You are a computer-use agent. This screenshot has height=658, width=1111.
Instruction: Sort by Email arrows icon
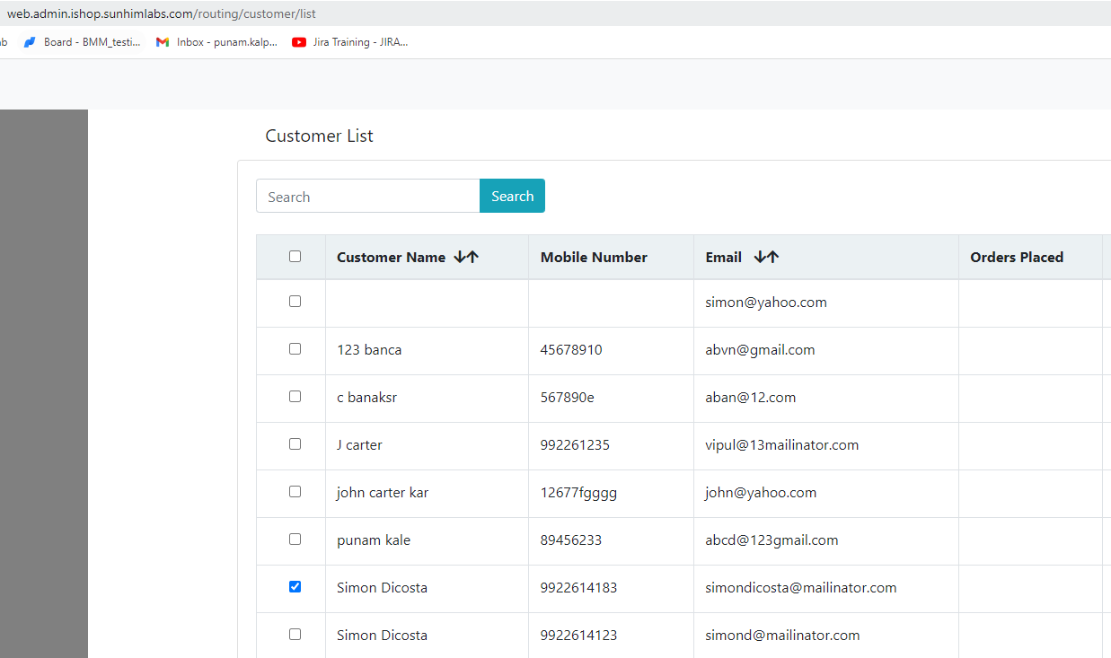tap(766, 257)
